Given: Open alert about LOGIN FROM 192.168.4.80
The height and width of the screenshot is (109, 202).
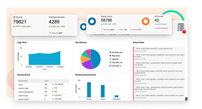Looking at the screenshot, I should pyautogui.click(x=159, y=65).
